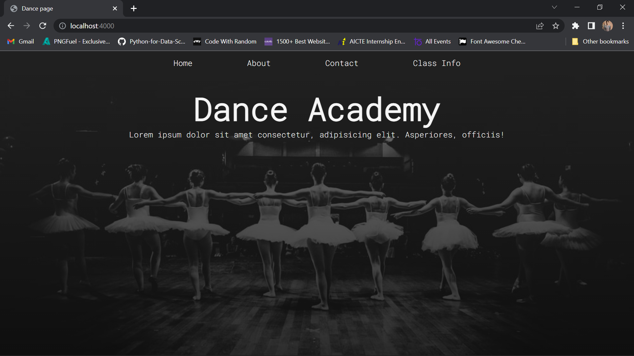Go back with the browser back arrow
The width and height of the screenshot is (634, 356).
click(11, 26)
